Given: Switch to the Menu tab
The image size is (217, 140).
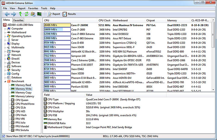Looking at the screenshot, I should coord(7,20).
